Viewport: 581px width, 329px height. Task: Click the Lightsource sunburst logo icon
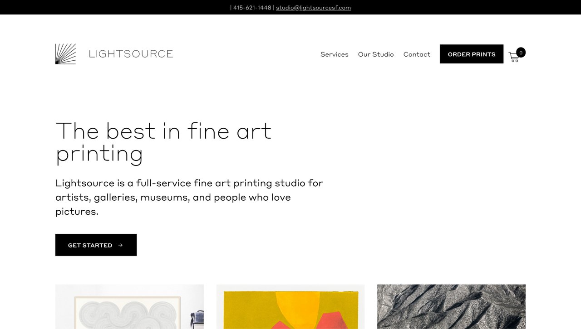click(65, 54)
